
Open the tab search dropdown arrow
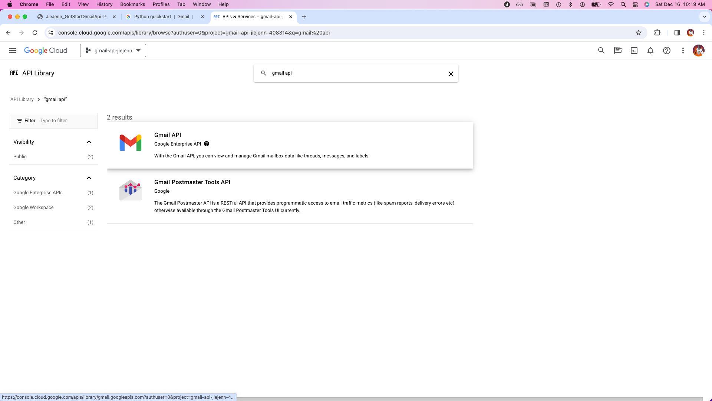click(x=705, y=17)
